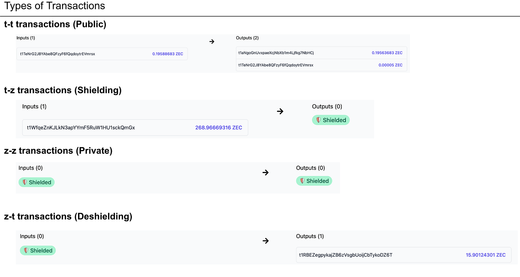
Task: Click the Shielded badge under z-z Inputs (0)
Action: 36,182
